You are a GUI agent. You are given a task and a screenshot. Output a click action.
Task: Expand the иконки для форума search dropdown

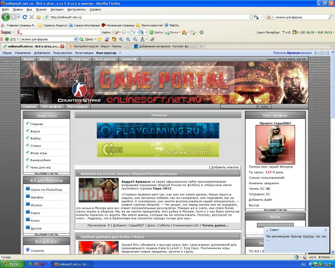tap(76, 39)
